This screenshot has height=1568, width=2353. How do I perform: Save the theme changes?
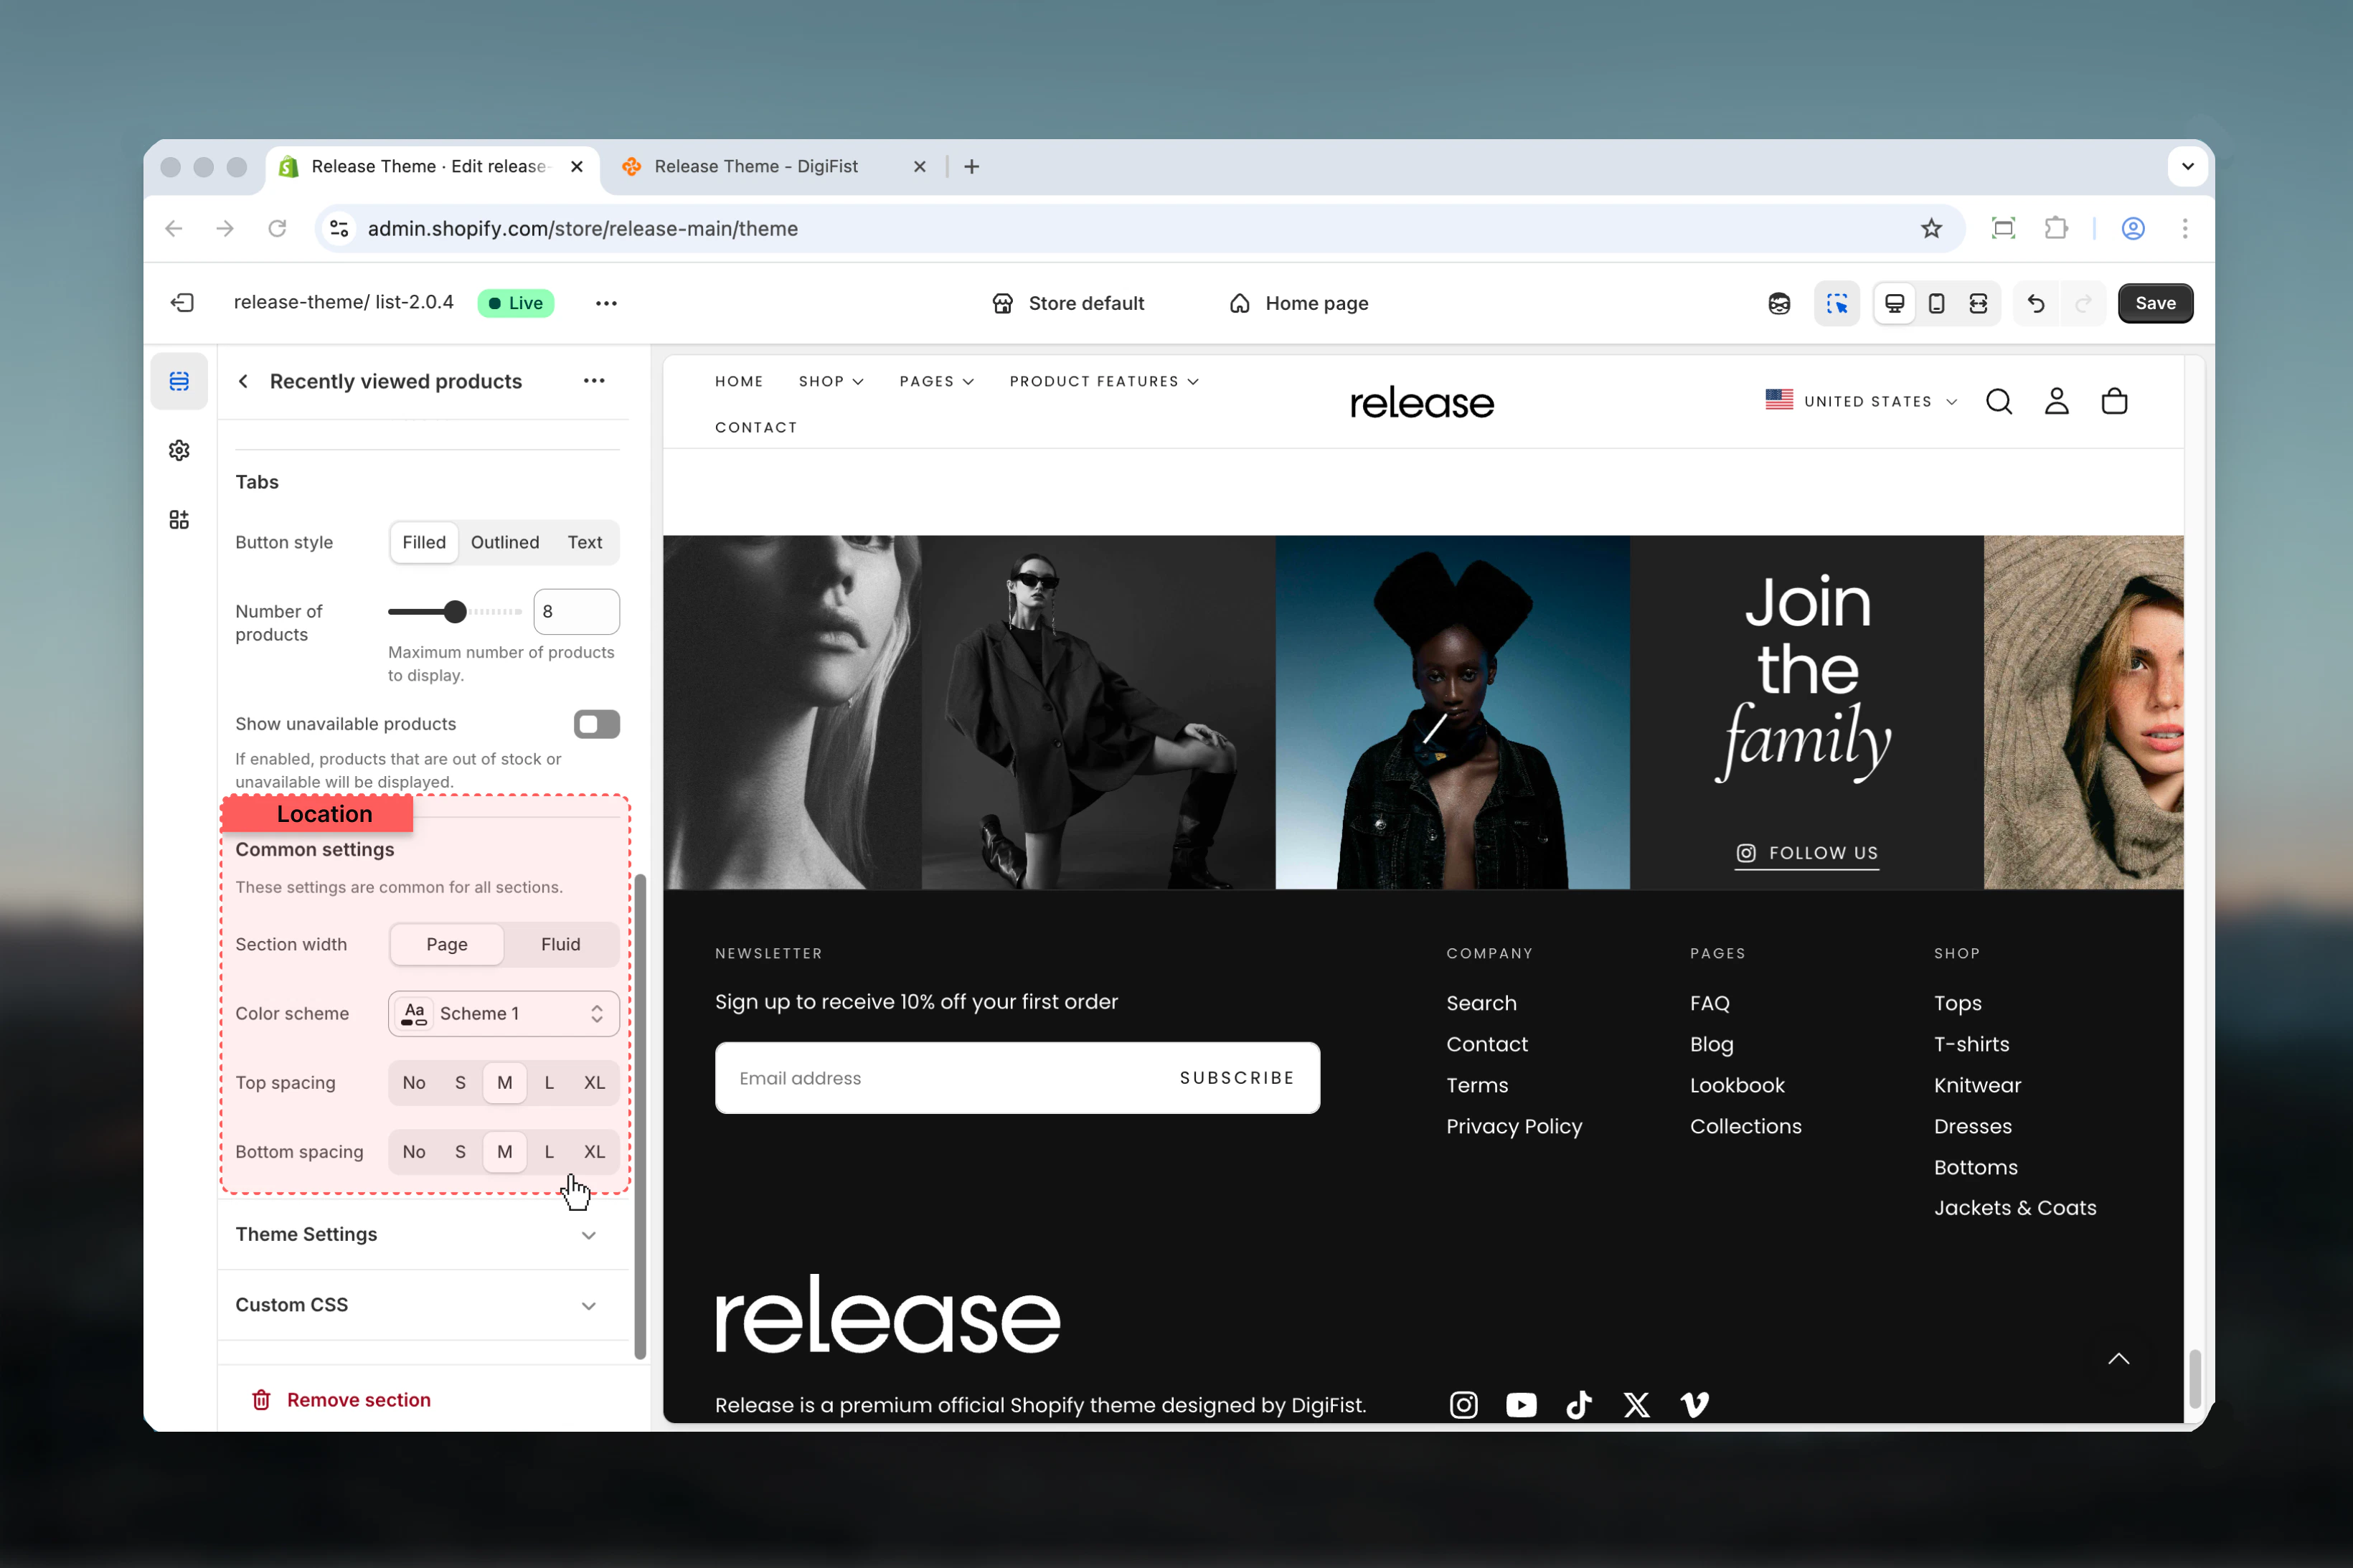tap(2155, 303)
